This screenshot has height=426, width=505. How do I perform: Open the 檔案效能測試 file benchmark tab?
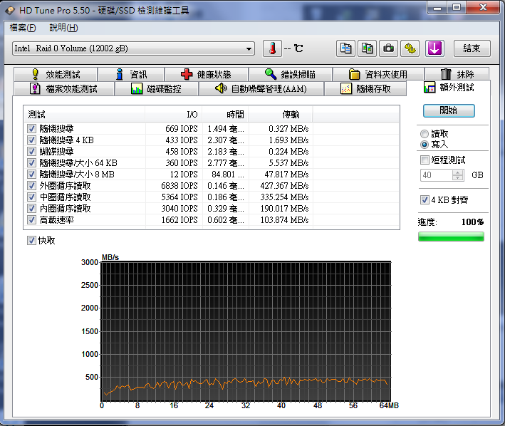tap(64, 88)
